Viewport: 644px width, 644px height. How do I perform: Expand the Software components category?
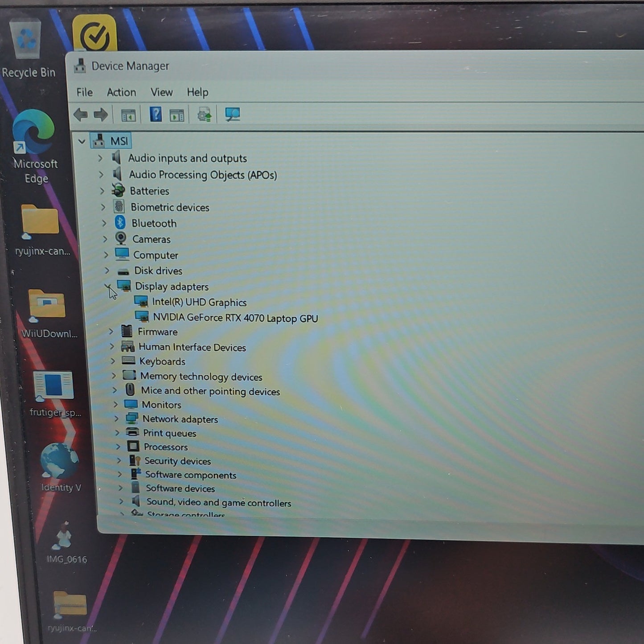[120, 474]
